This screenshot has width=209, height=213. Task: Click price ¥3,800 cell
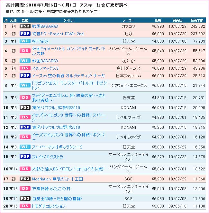(x=158, y=206)
